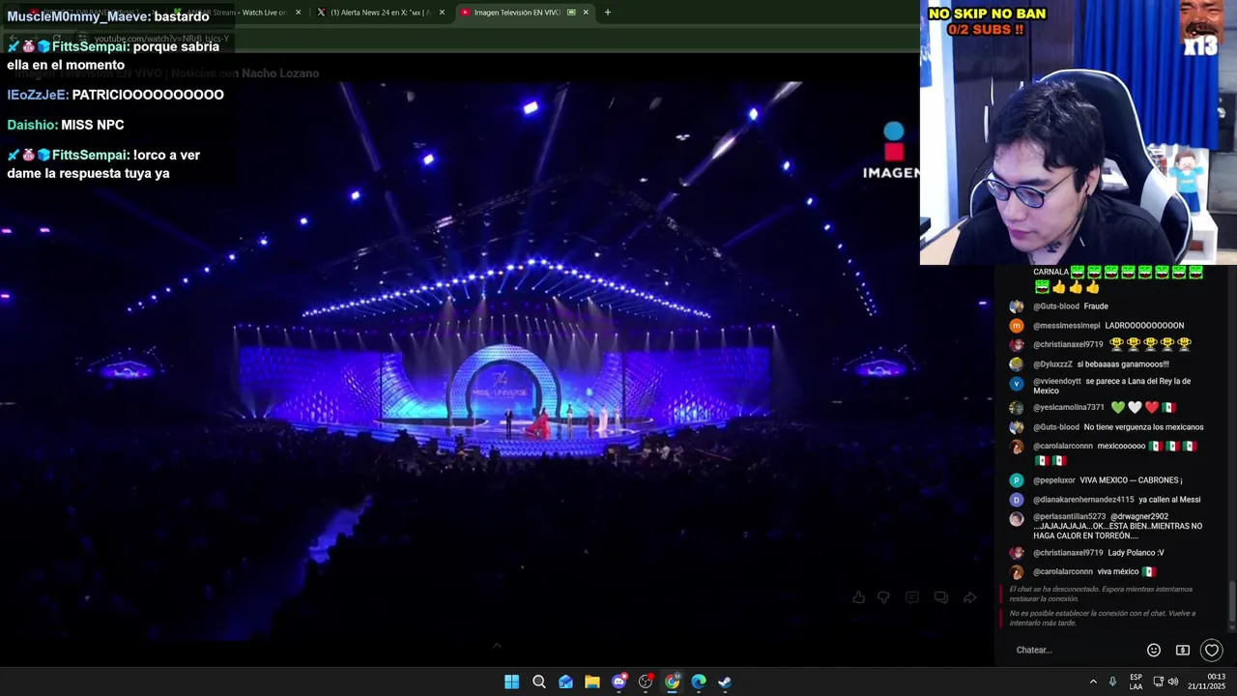This screenshot has height=696, width=1237.
Task: Click the chat scrollbar down arrow
Action: [x=1231, y=627]
